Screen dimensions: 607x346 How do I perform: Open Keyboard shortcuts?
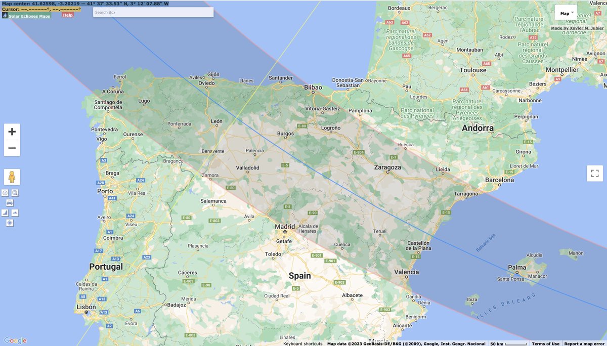tap(302, 343)
